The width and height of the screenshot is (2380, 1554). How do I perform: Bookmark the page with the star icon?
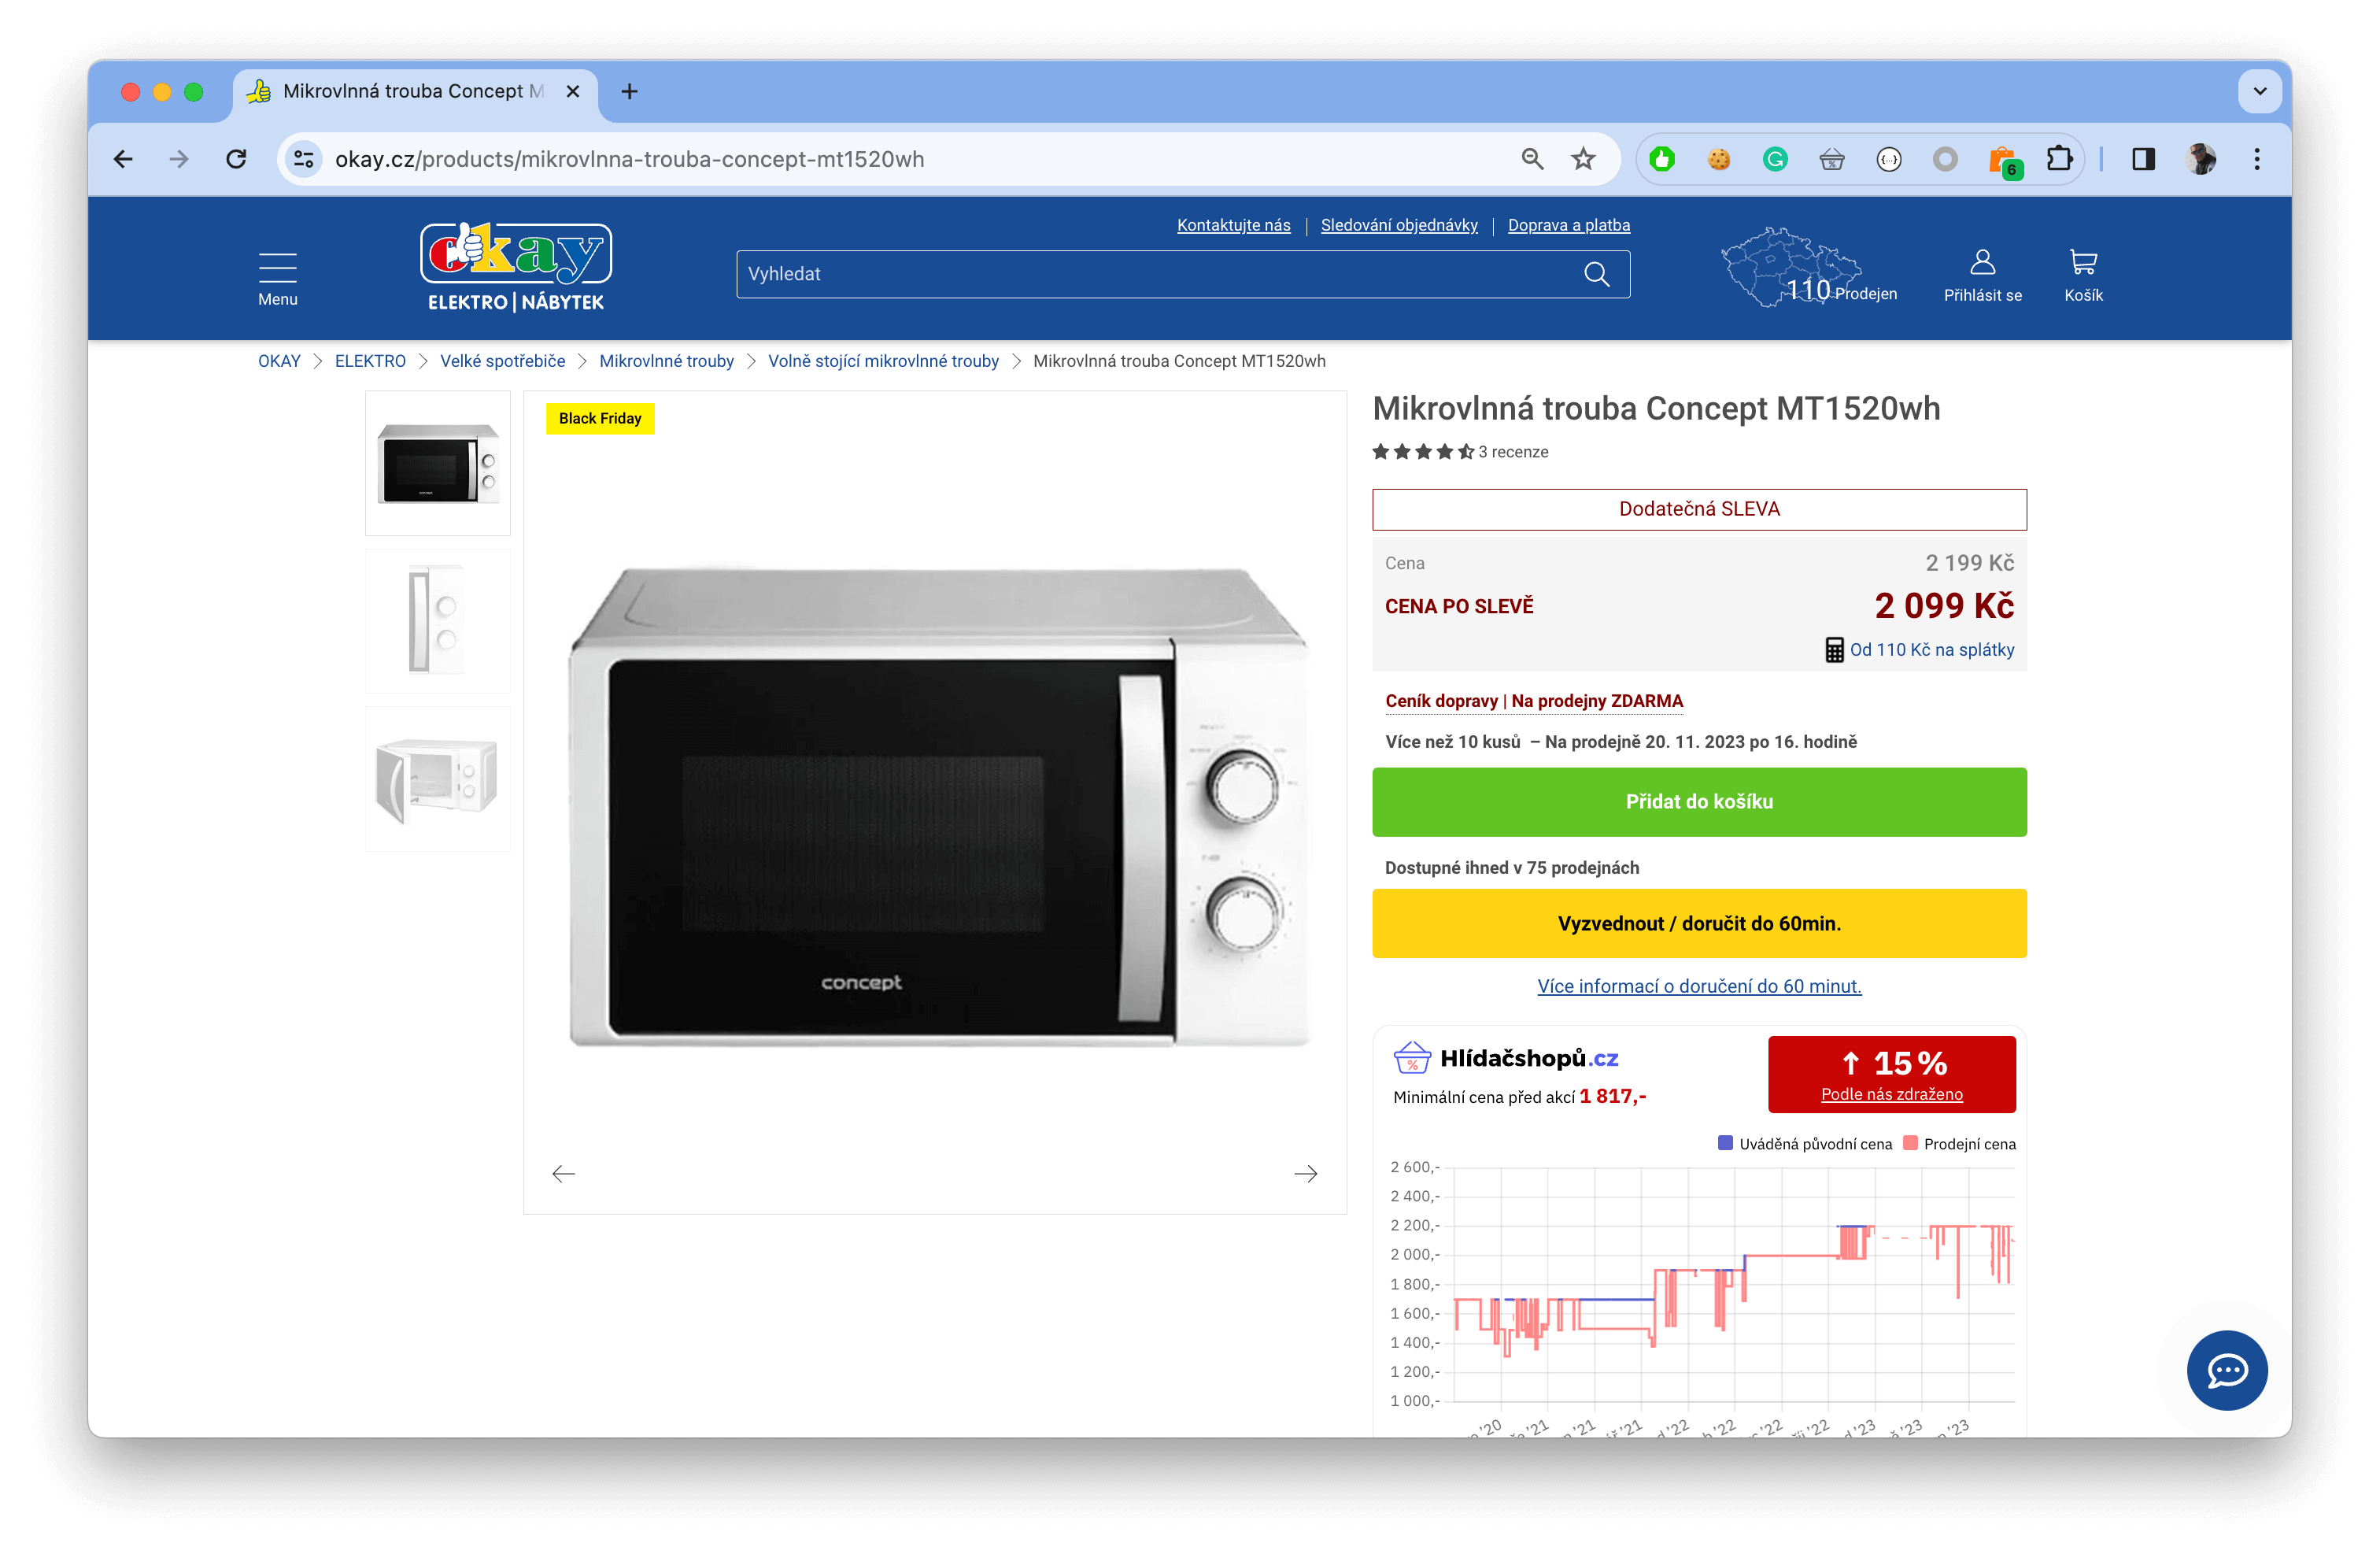[1583, 158]
